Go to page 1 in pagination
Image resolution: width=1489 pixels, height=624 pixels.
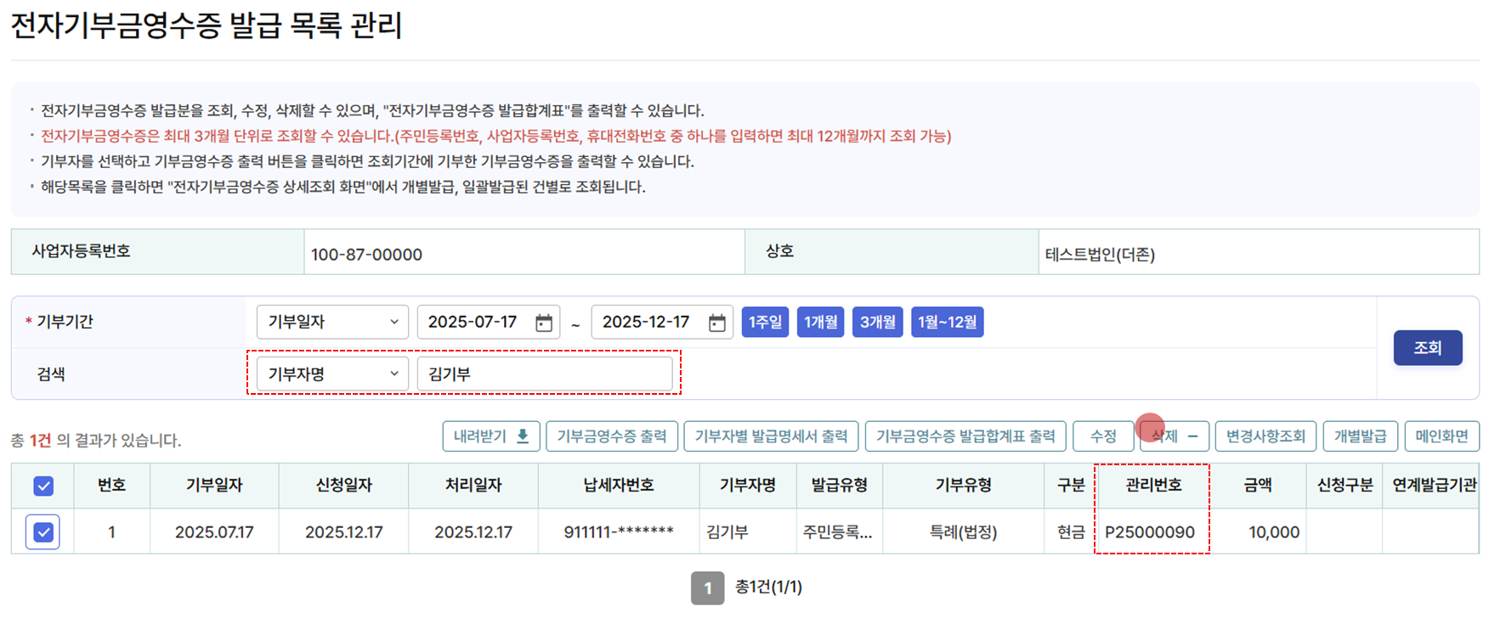[707, 588]
